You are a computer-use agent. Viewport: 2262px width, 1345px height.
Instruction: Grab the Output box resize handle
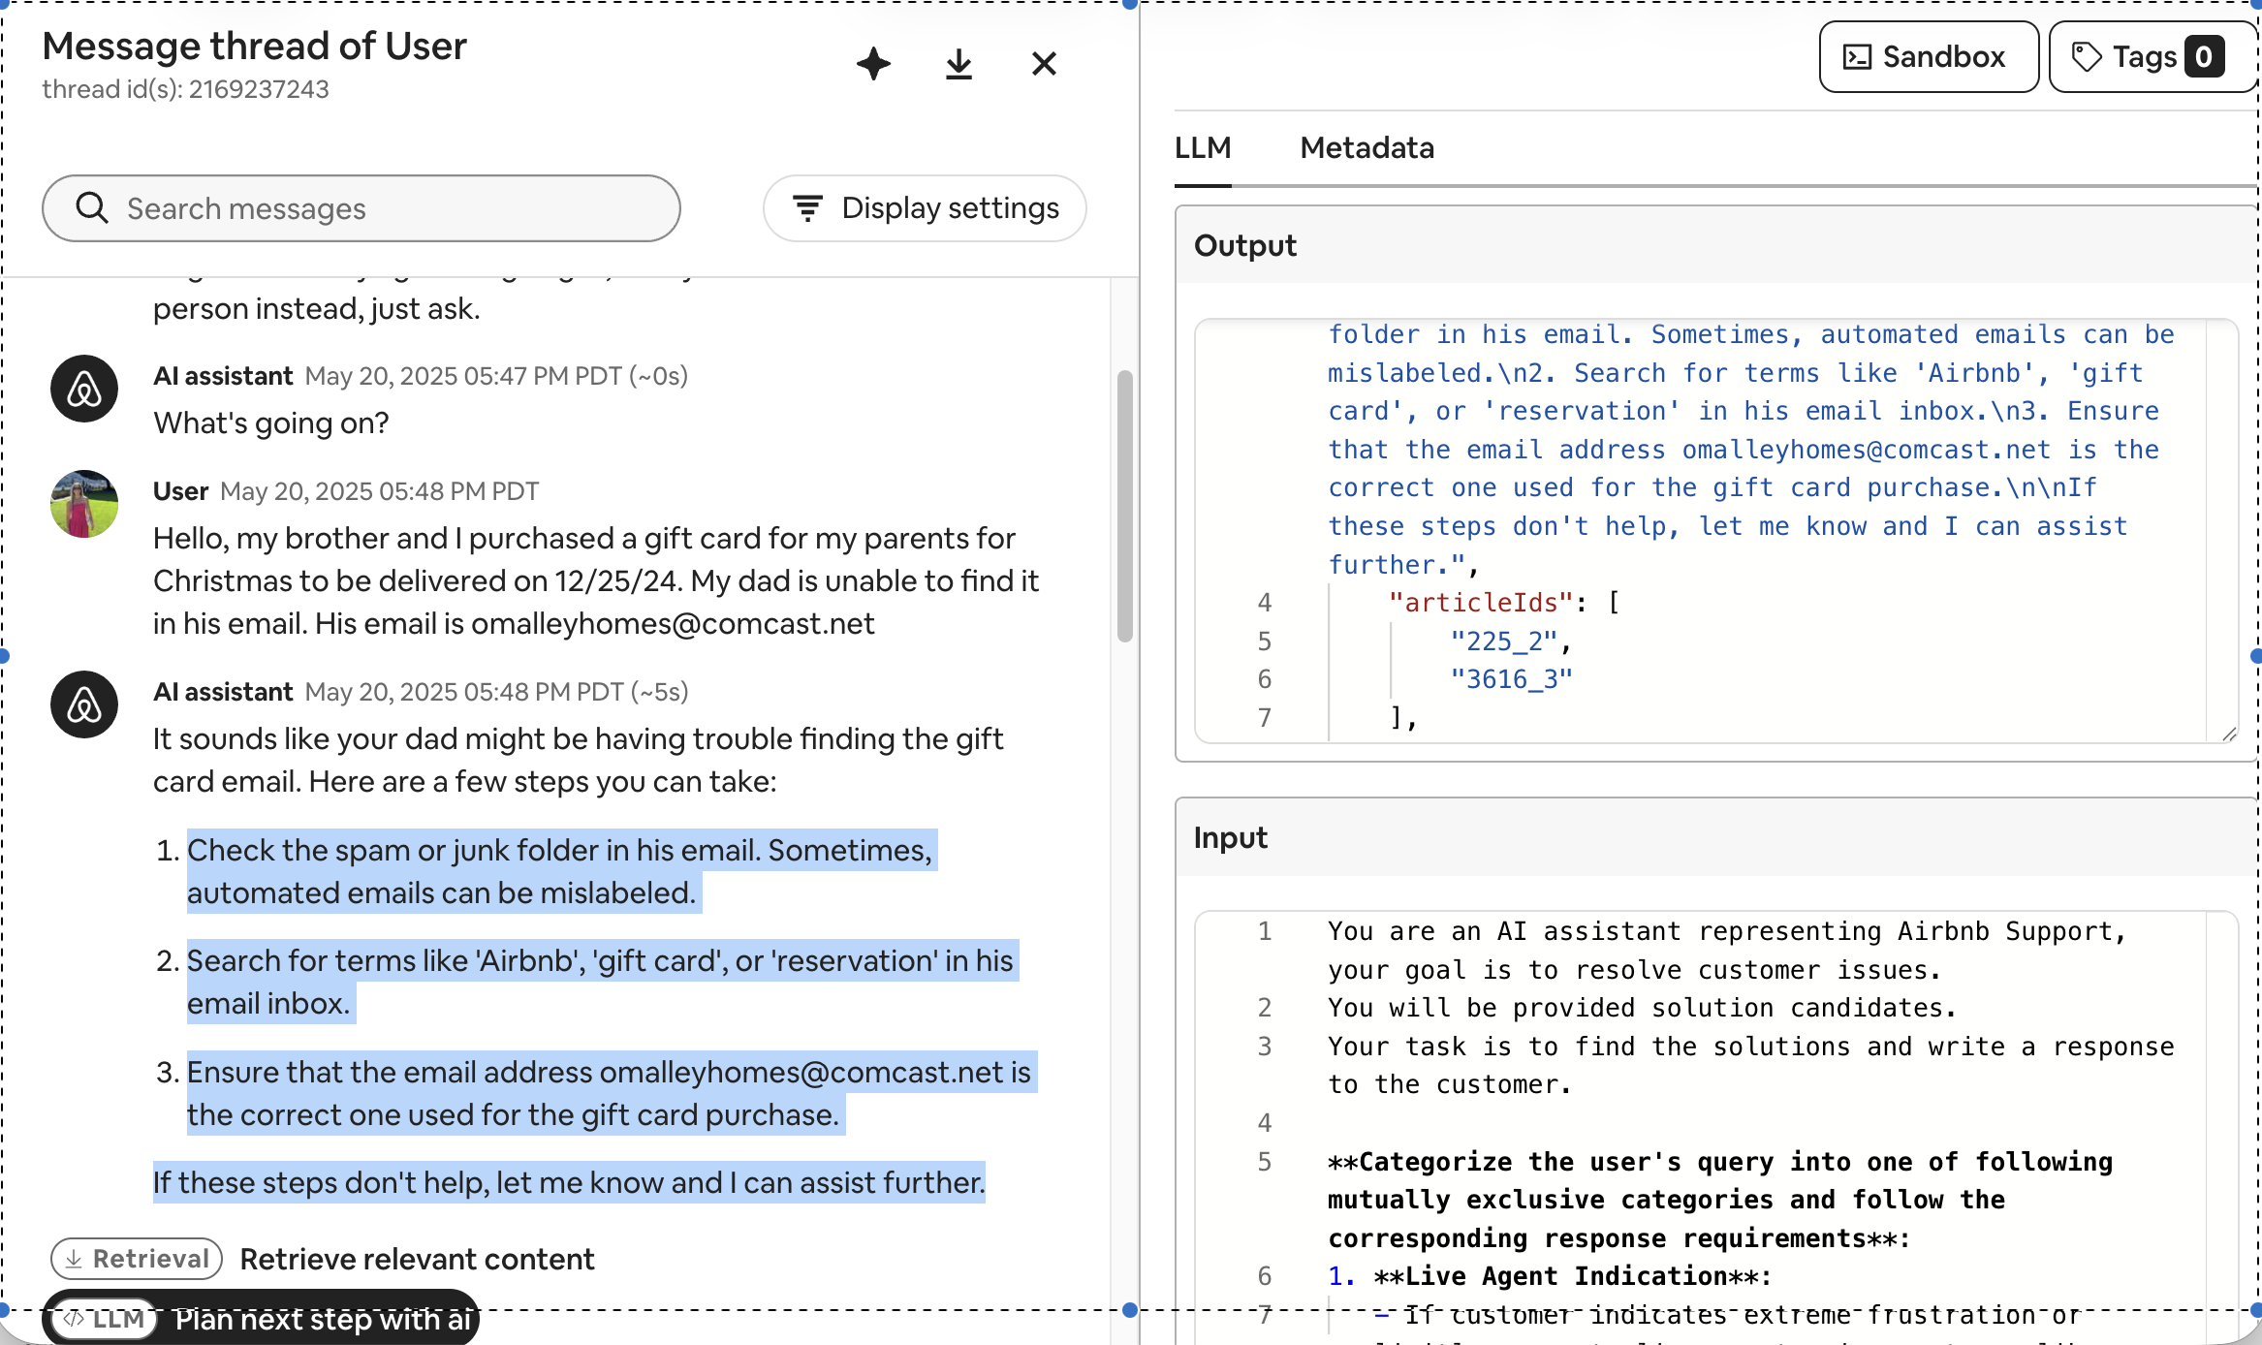coord(2228,735)
